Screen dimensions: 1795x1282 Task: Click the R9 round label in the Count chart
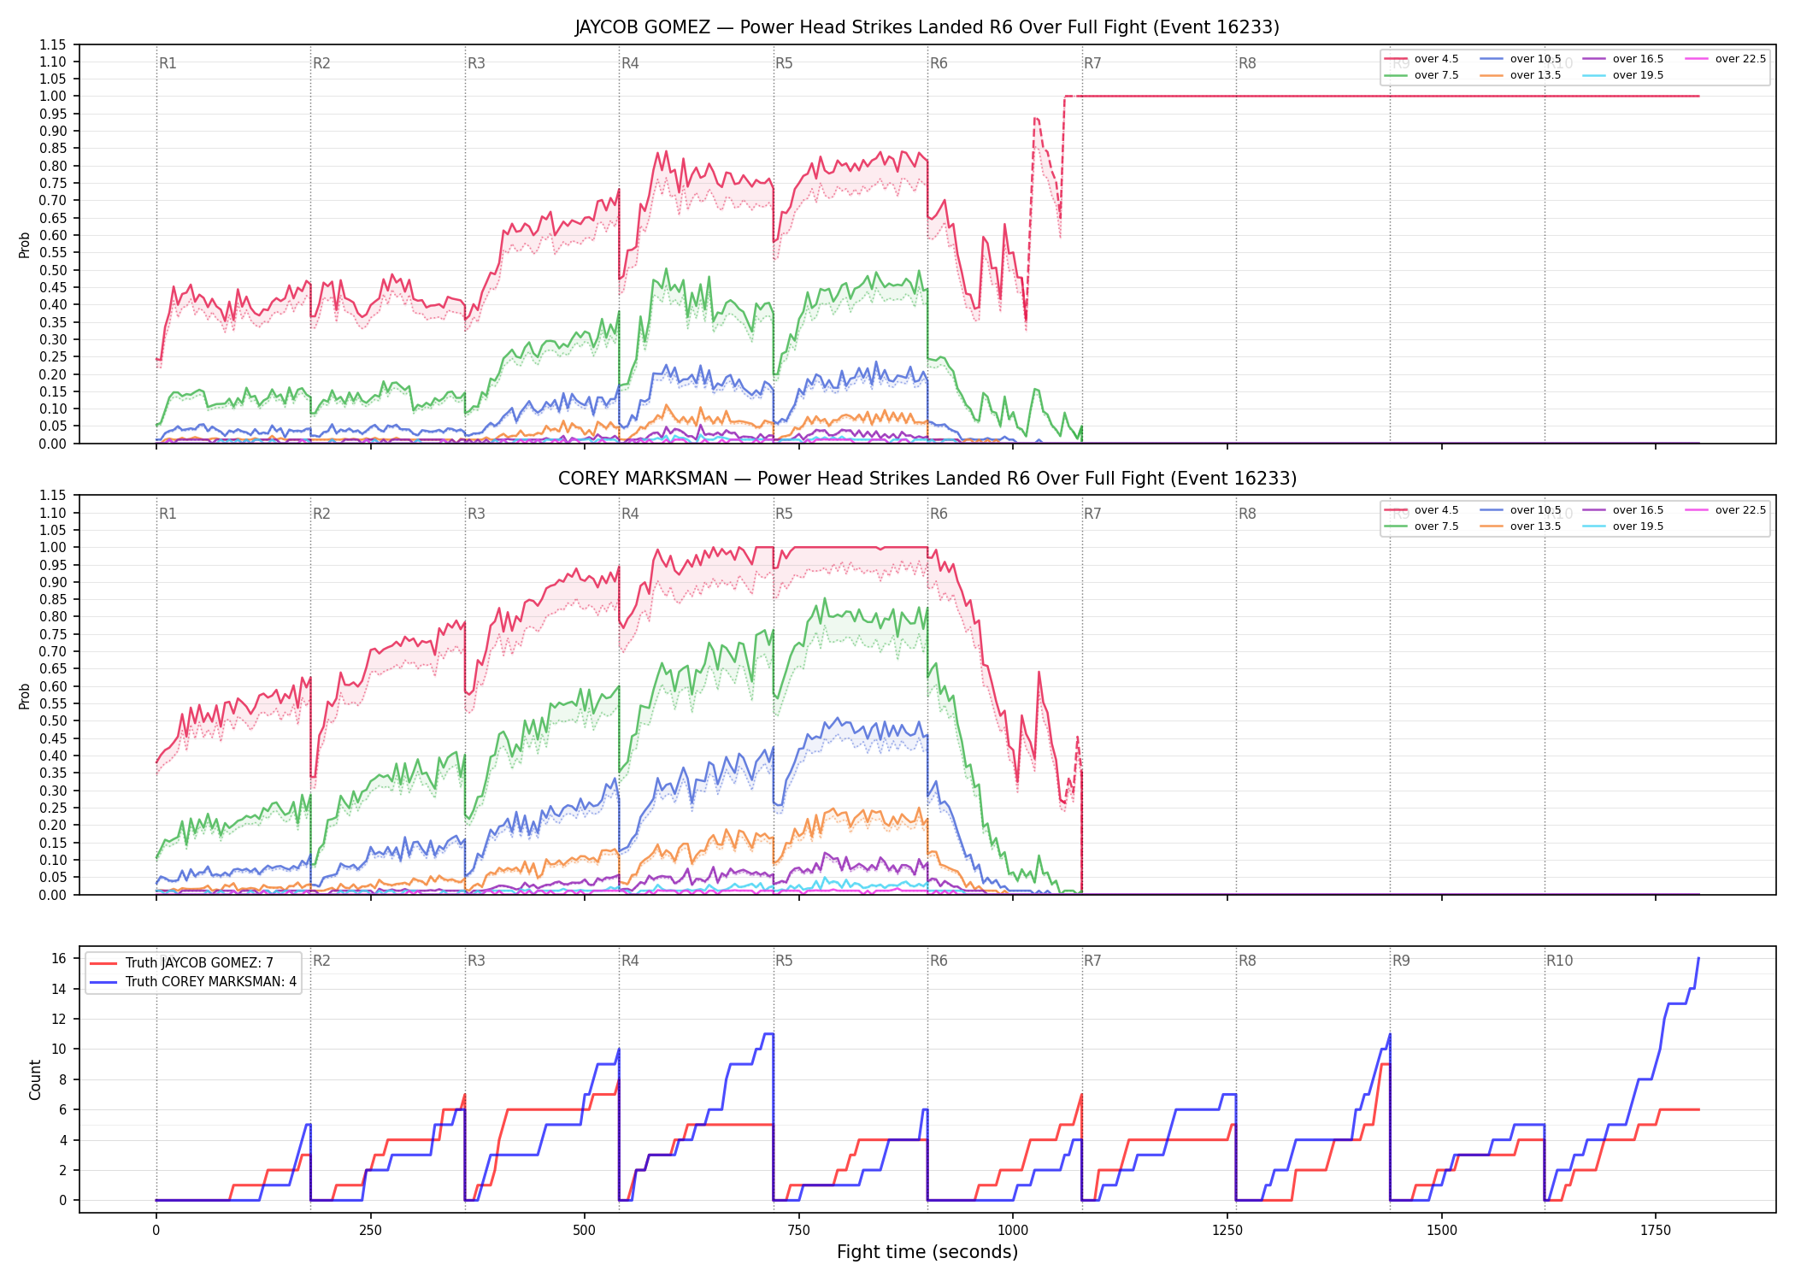point(1401,961)
